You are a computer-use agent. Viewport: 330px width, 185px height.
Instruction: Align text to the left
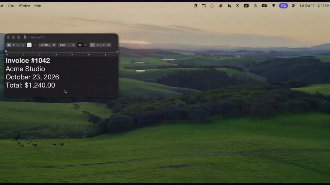click(92, 45)
